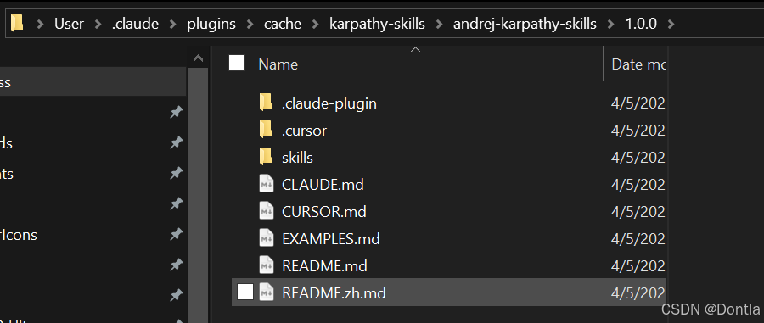Open the .cursor folder icon
Screen dimensions: 764x323
pos(266,131)
